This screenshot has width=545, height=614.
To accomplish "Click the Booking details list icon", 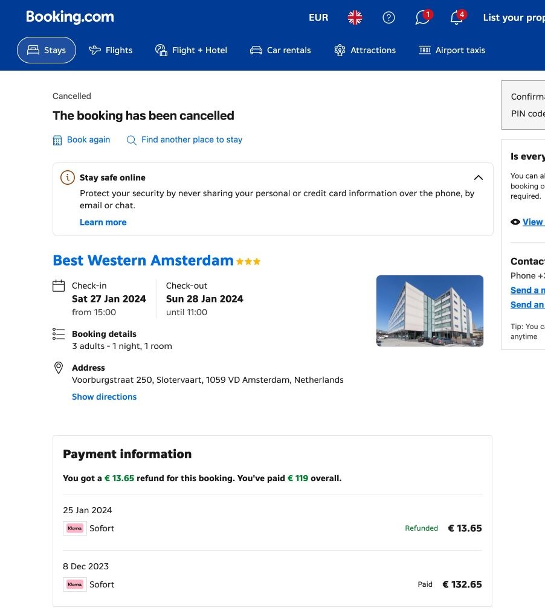I will click(59, 334).
